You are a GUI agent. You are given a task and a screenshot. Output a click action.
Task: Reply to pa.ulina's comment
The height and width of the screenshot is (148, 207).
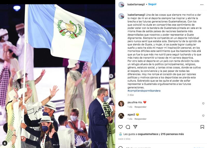point(141,107)
